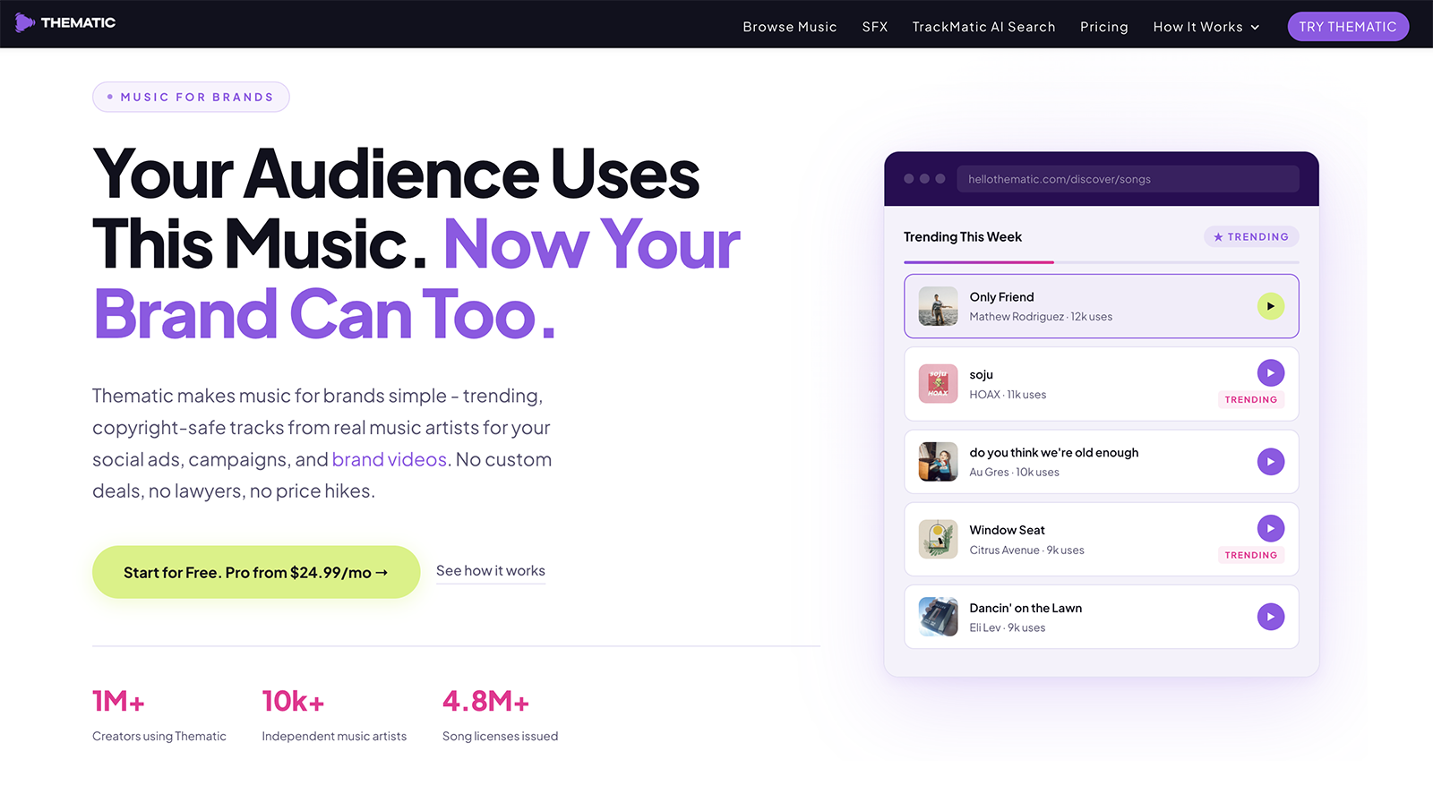
Task: Click Mathew Rodriguez · 12k uses text
Action: (1041, 317)
